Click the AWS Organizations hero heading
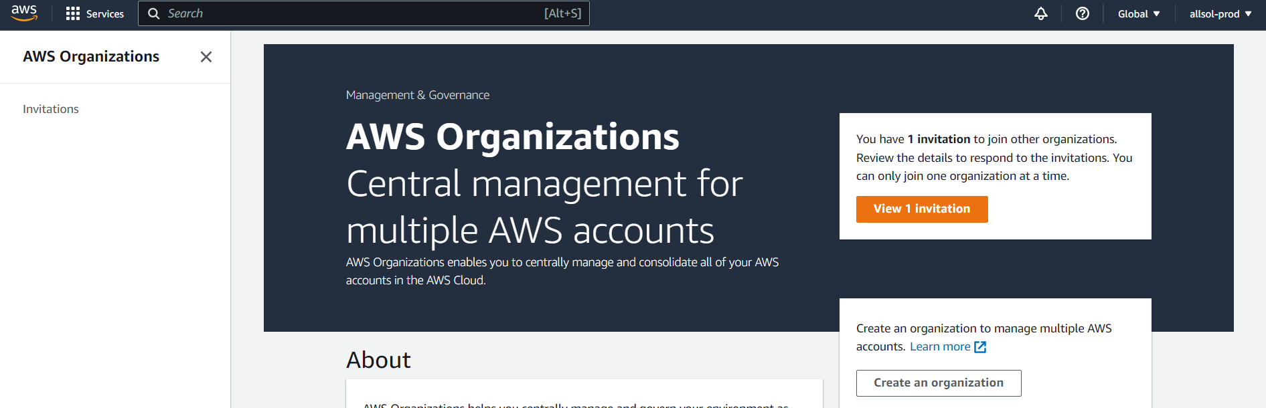 click(x=513, y=137)
